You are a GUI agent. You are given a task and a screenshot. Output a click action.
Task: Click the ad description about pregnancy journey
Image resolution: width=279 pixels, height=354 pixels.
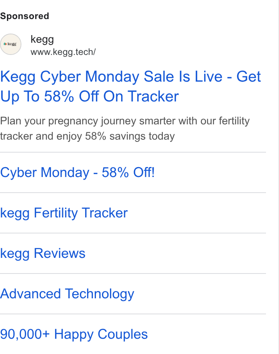(125, 129)
